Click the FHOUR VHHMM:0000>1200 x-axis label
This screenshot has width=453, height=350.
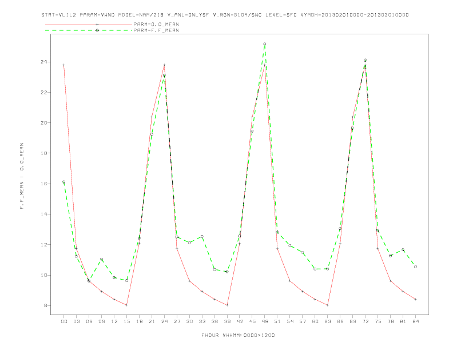[238, 335]
